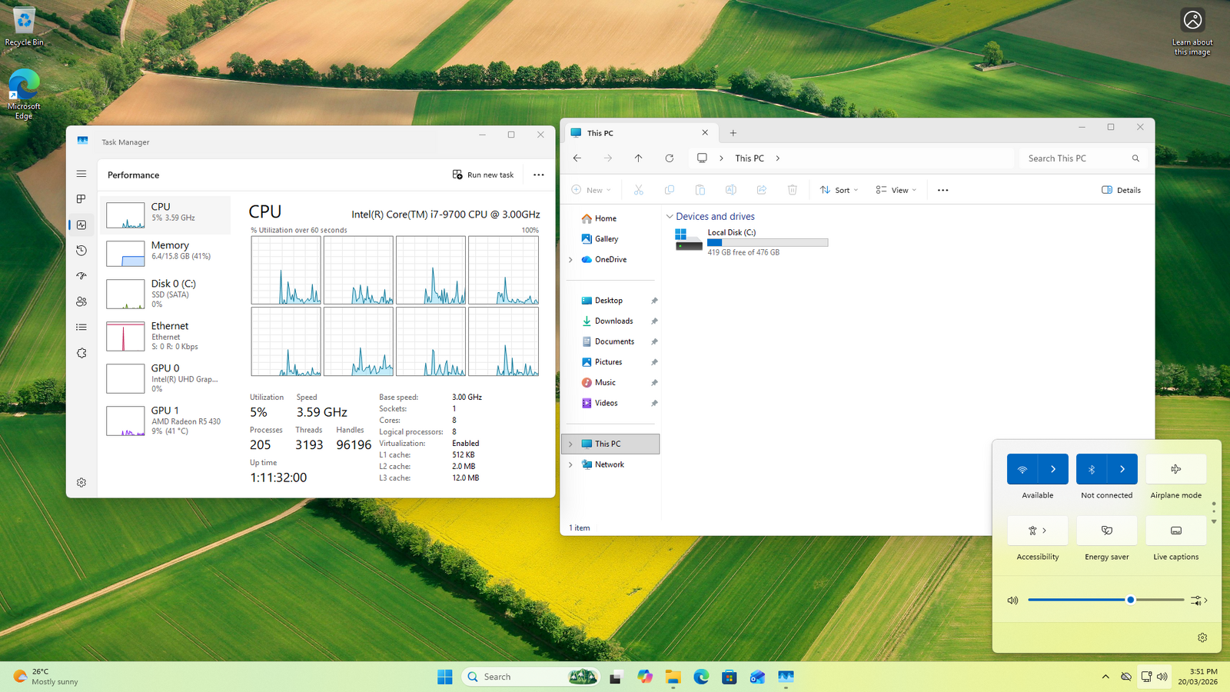Open Users page in Task Manager sidebar
Image resolution: width=1230 pixels, height=692 pixels.
coord(81,301)
